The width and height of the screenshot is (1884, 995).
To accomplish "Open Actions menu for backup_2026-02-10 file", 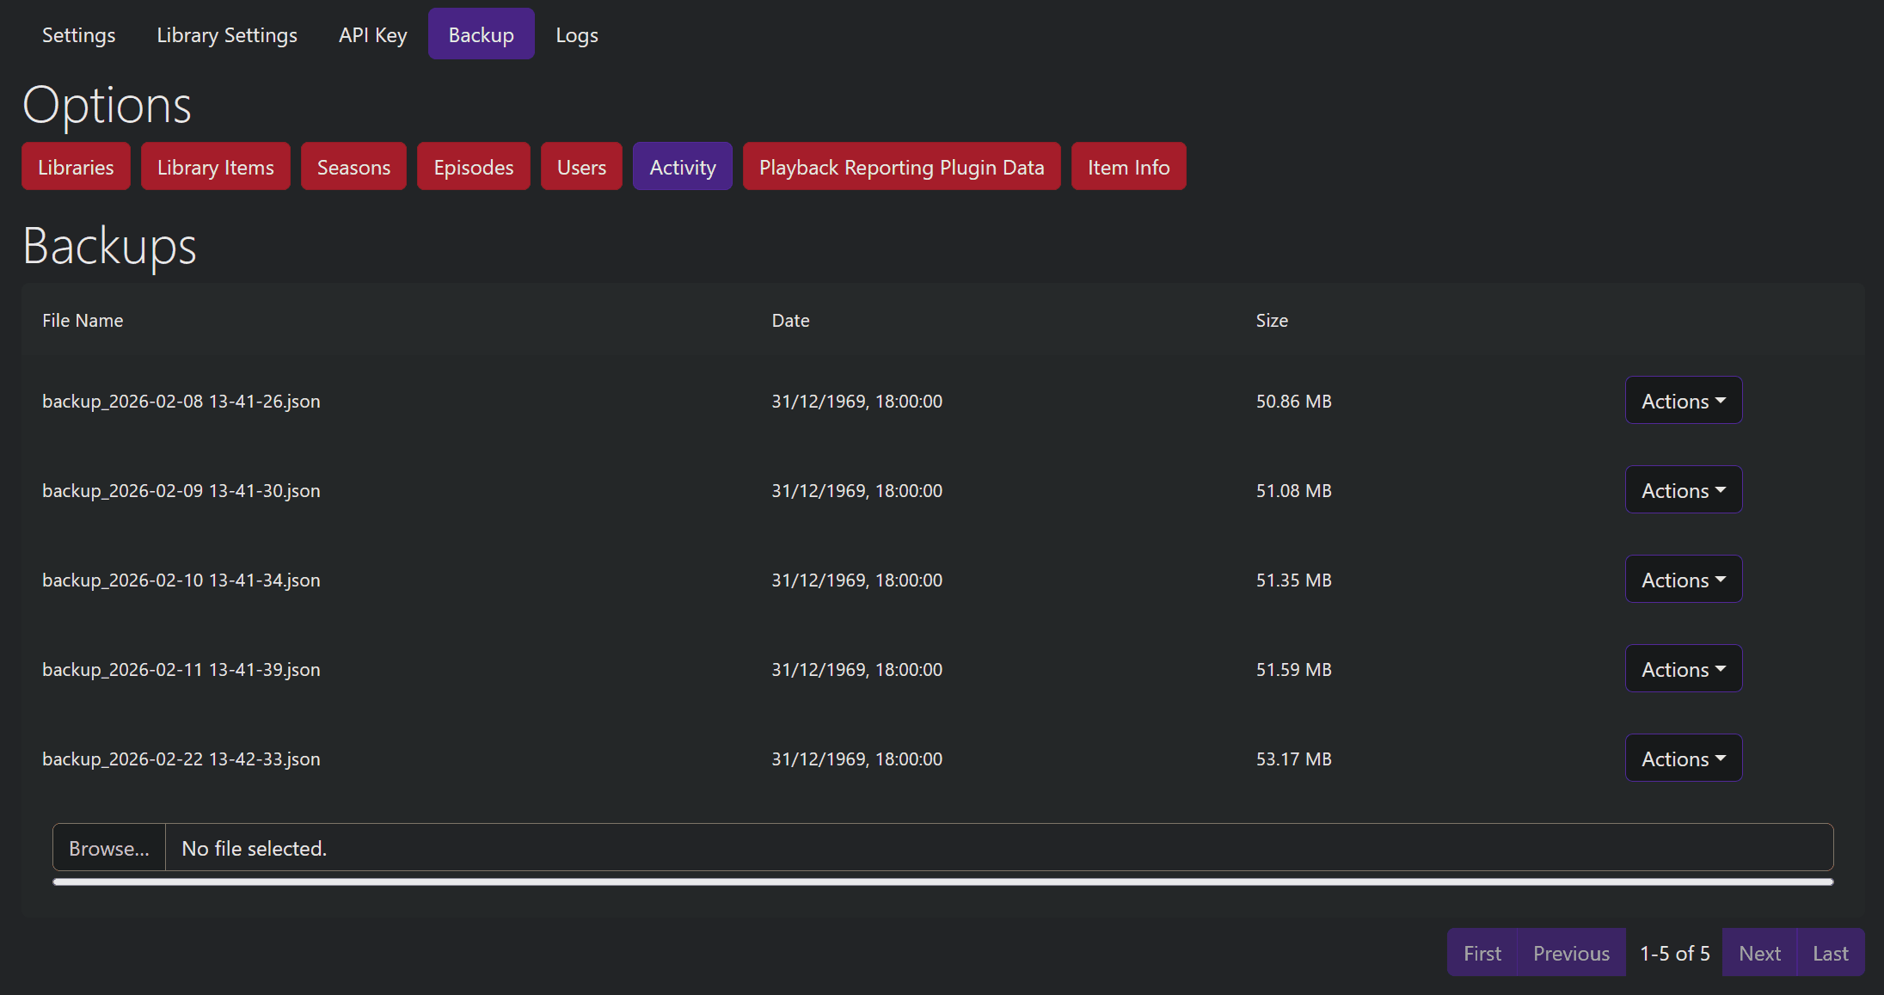I will (x=1683, y=579).
